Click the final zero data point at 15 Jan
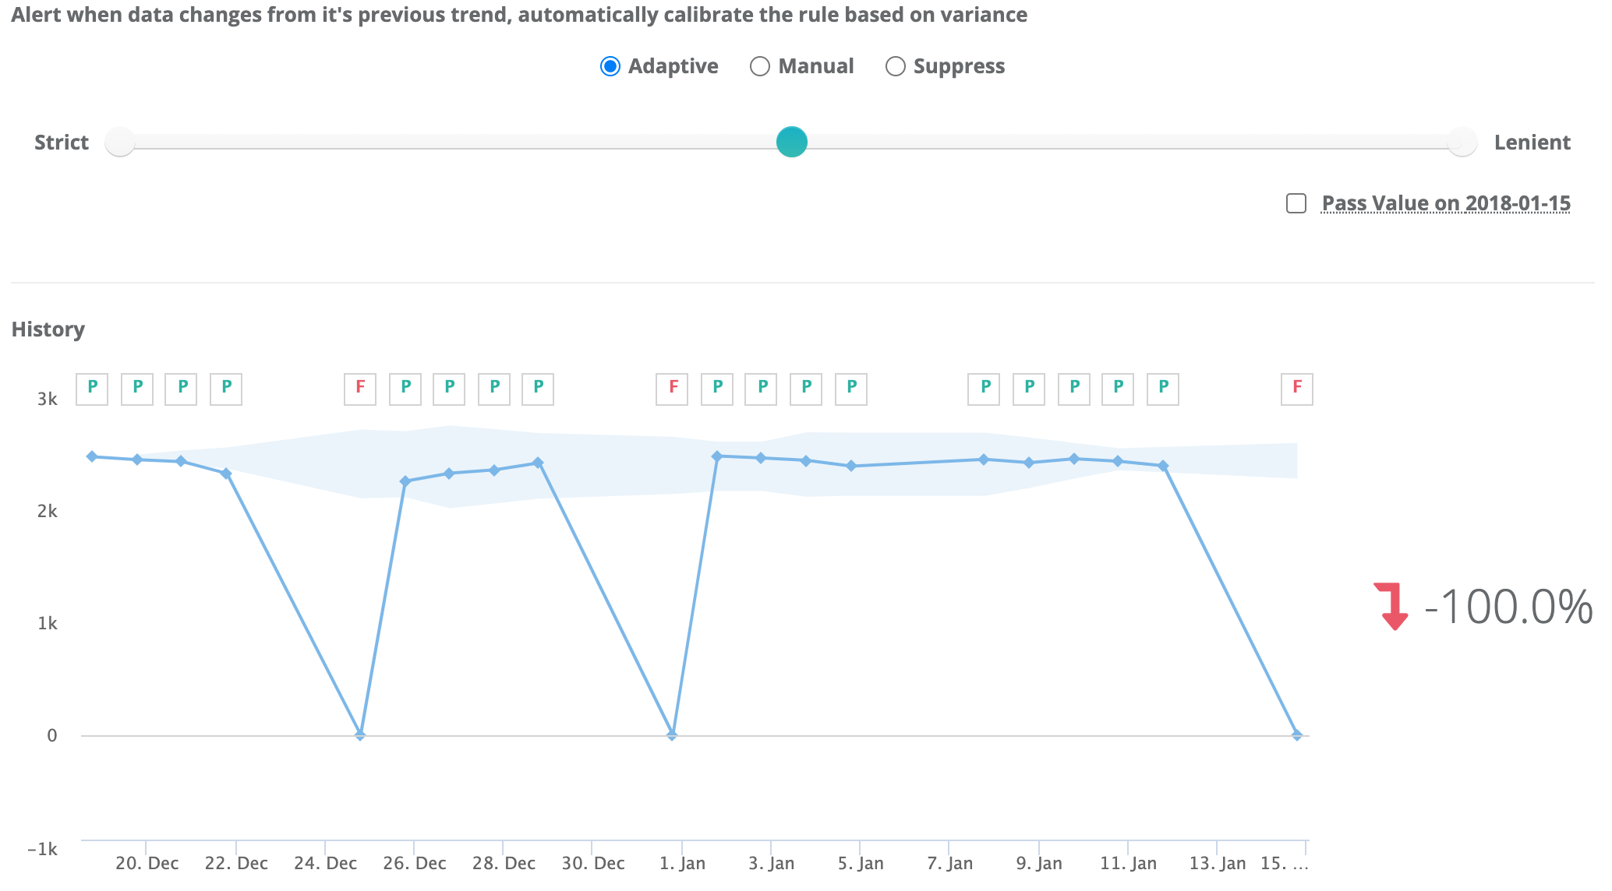1612x891 pixels. point(1297,734)
